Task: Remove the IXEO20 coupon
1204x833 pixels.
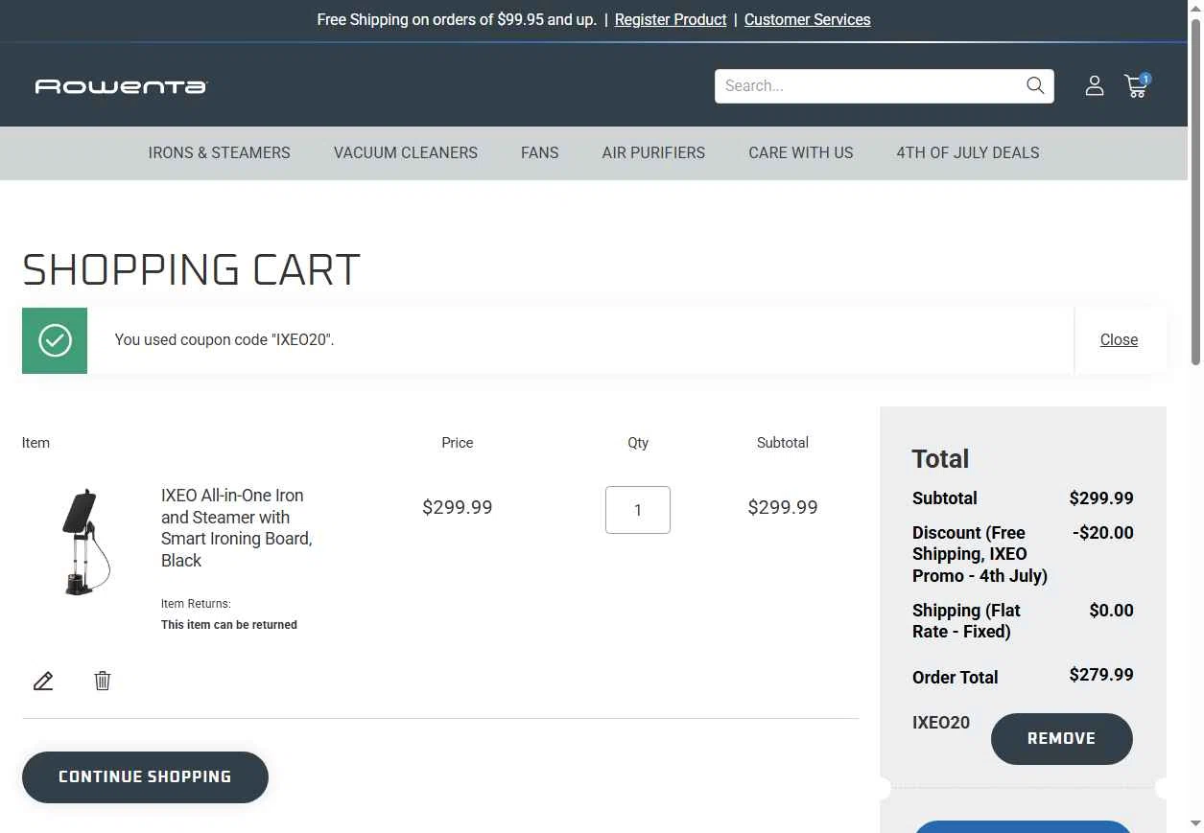Action: 1062,739
